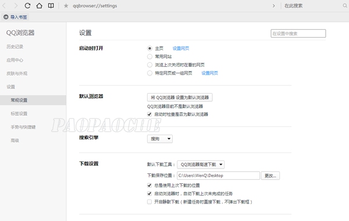
Task: Click the 导入书签 arrow icon
Action: (6, 17)
